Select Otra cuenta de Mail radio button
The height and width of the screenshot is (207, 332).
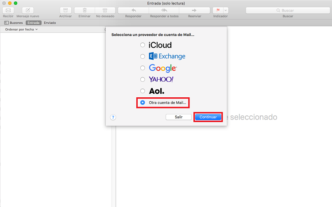click(x=143, y=103)
